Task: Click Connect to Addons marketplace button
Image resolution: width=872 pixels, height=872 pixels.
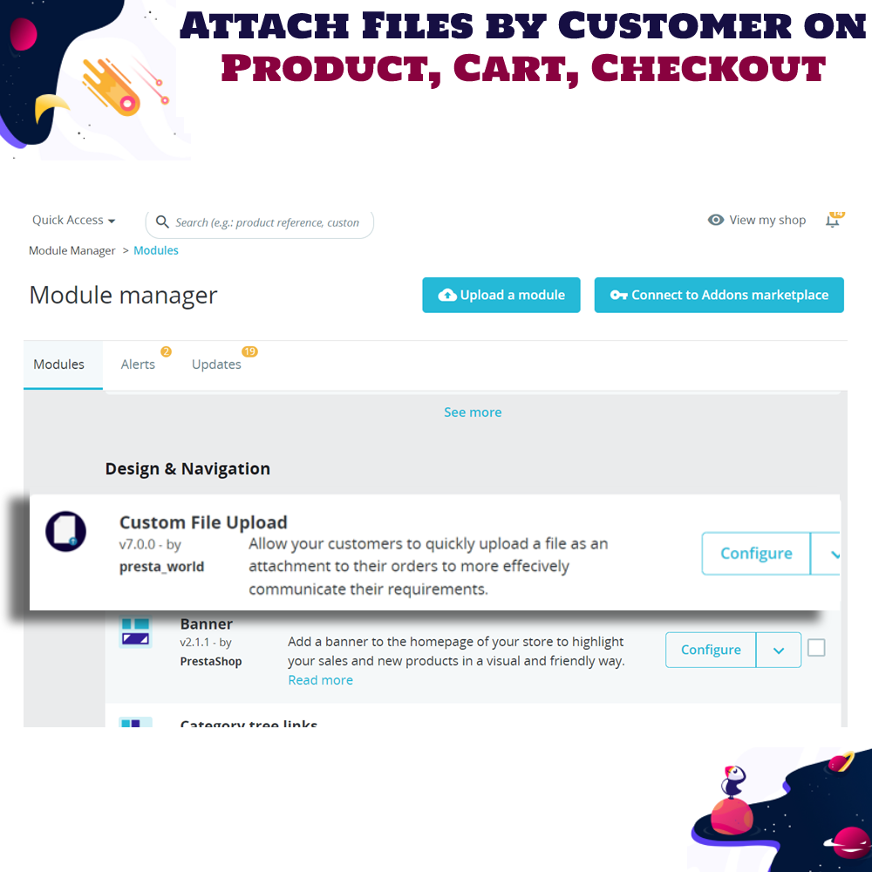Action: tap(719, 296)
